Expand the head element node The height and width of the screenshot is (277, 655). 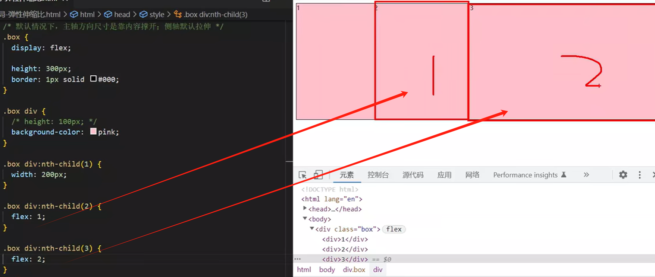(305, 209)
